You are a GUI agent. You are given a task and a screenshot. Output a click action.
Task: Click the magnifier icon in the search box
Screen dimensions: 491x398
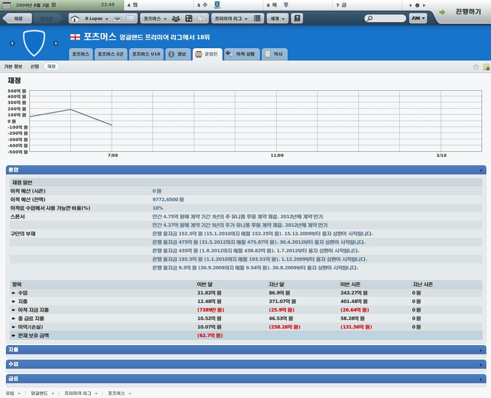(x=370, y=18)
